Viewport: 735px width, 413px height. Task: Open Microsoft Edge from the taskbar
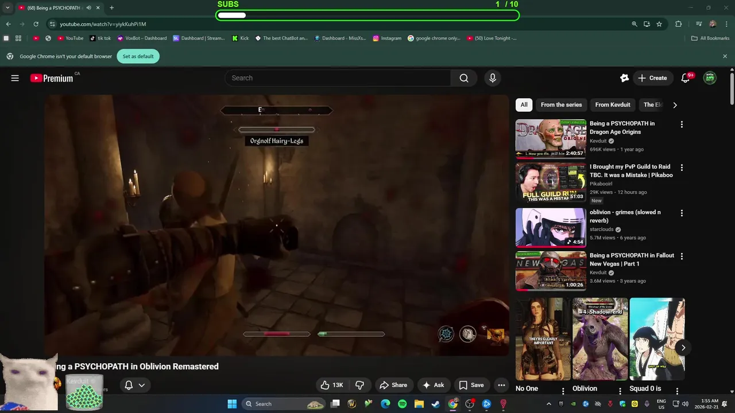385,404
